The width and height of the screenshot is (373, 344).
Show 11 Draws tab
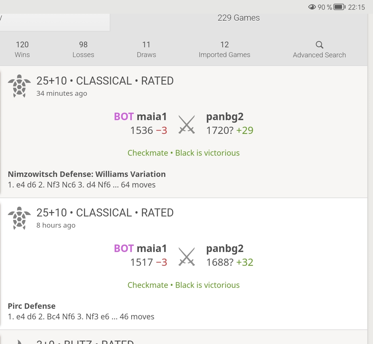tap(146, 49)
